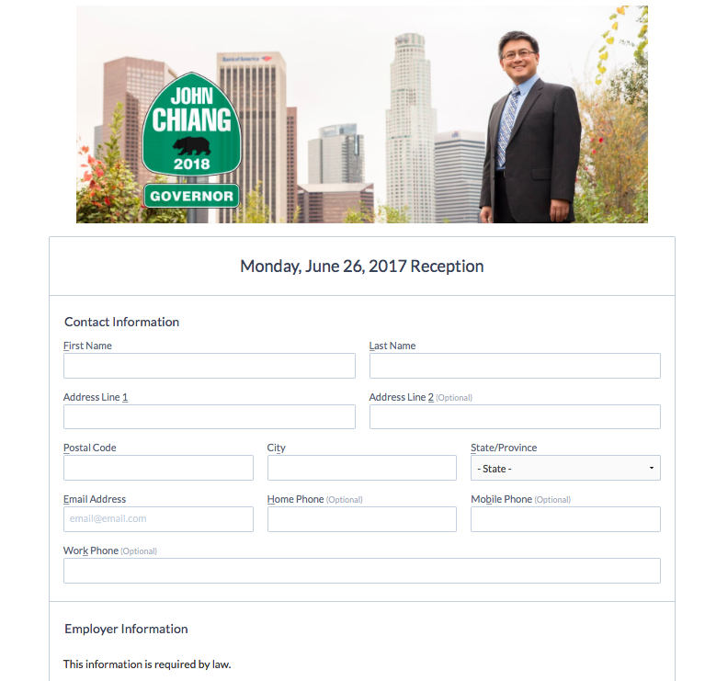Image resolution: width=705 pixels, height=681 pixels.
Task: Select the Postal Code input box
Action: coord(158,468)
